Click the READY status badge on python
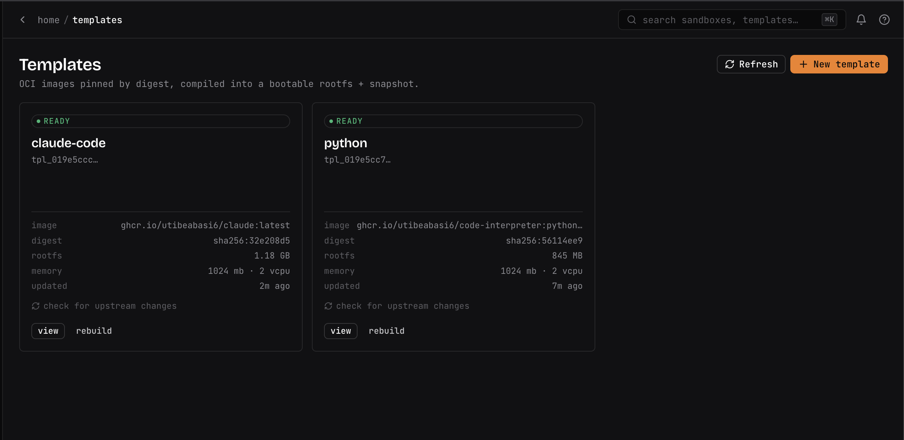904x440 pixels. [453, 121]
